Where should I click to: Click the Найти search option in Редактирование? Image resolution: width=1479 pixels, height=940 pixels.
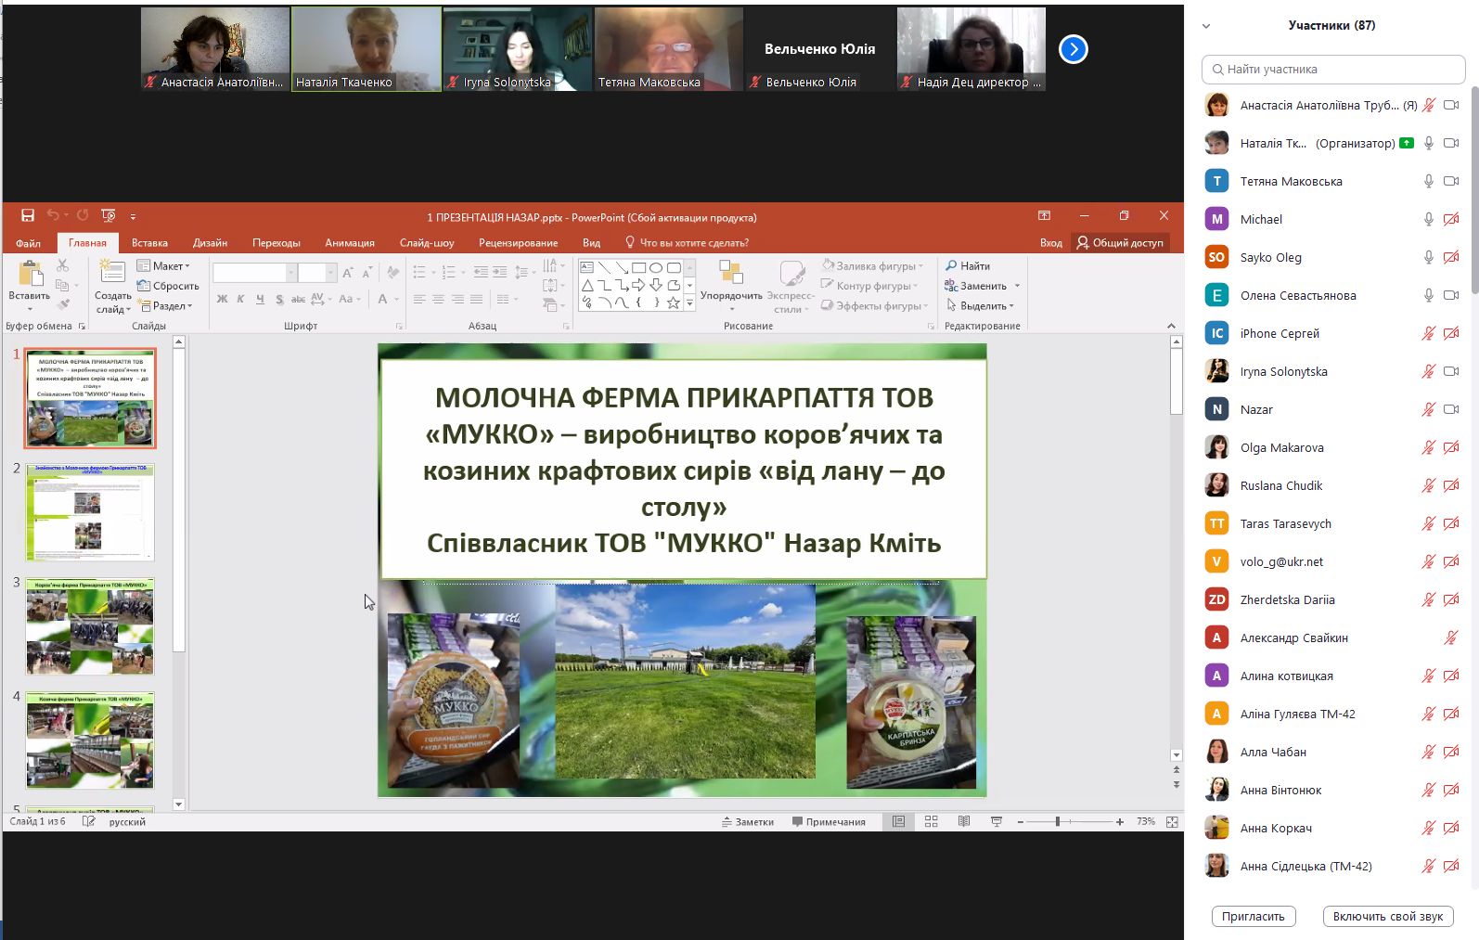pyautogui.click(x=968, y=265)
